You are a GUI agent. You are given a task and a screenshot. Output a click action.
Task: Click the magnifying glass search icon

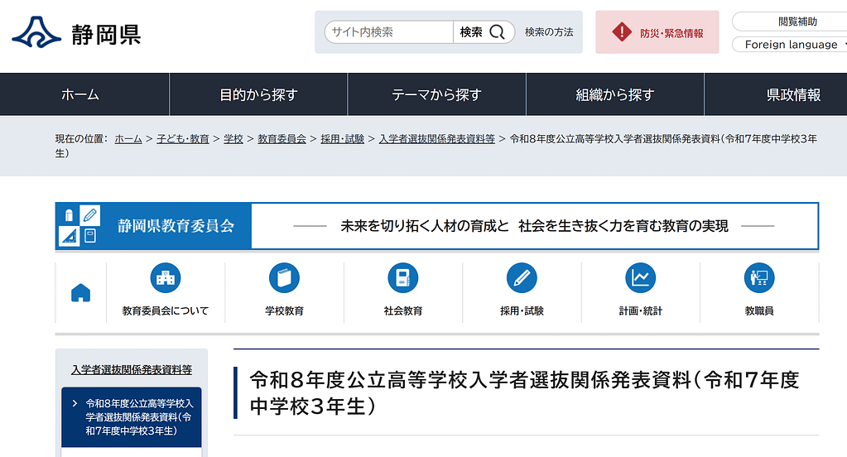click(496, 32)
